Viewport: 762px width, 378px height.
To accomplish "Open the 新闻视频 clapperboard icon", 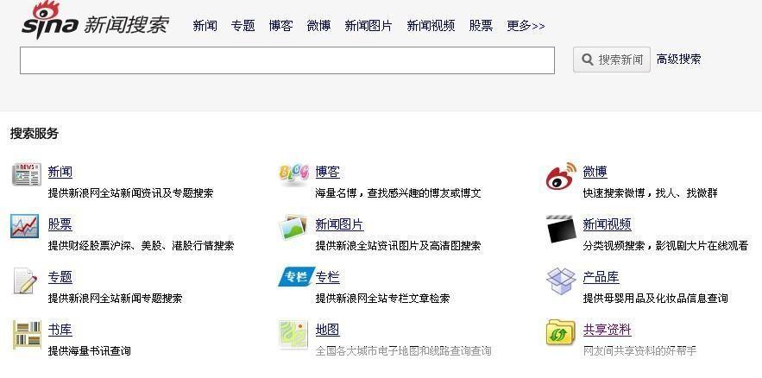I will 561,229.
